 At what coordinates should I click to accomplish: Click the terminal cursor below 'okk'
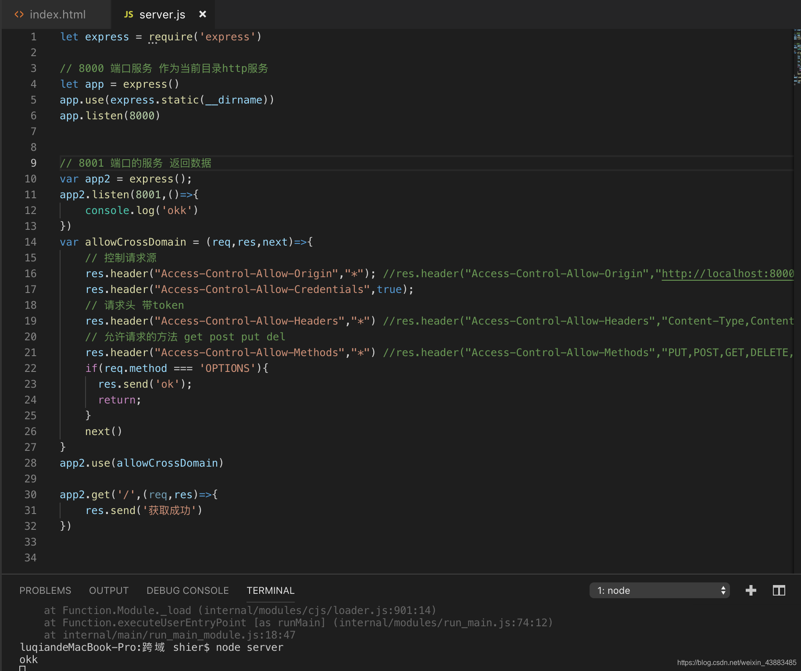22,668
